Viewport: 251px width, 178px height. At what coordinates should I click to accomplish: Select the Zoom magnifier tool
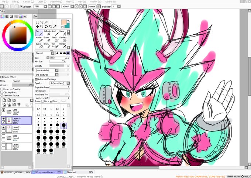42,27
